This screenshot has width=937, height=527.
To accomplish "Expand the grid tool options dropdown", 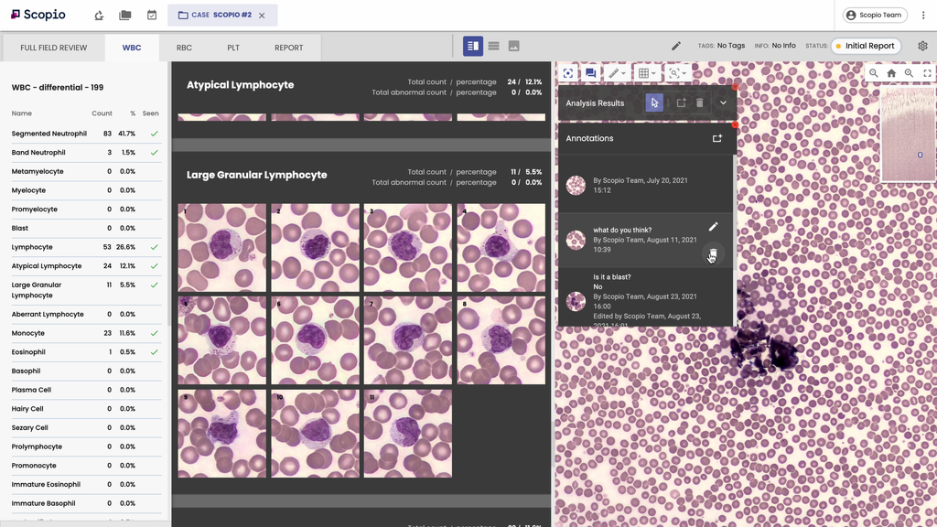I will [655, 73].
